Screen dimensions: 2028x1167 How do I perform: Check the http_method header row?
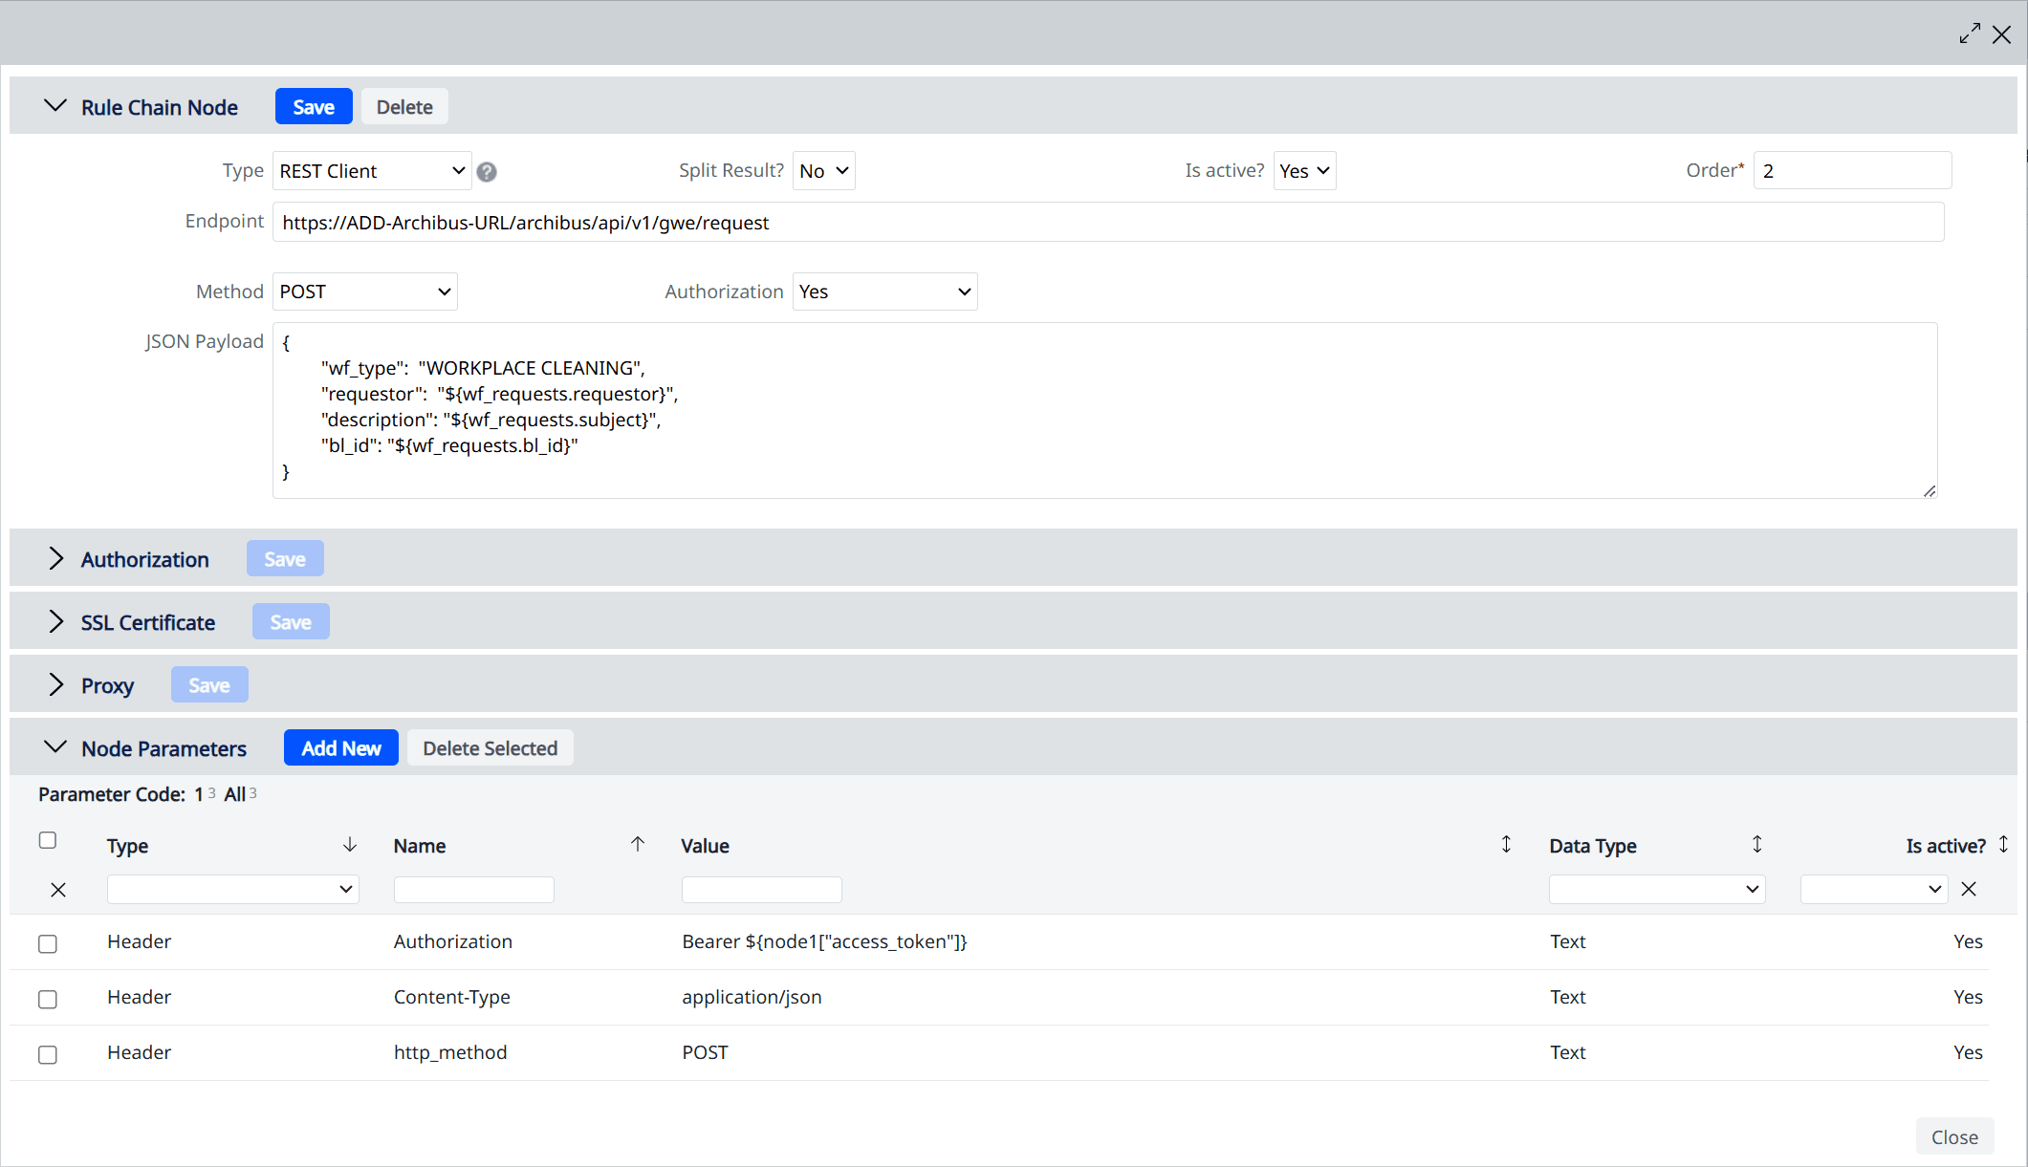[48, 1054]
